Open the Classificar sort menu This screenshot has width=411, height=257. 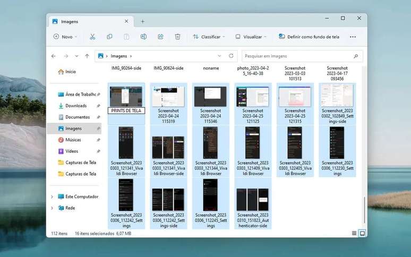(x=209, y=37)
